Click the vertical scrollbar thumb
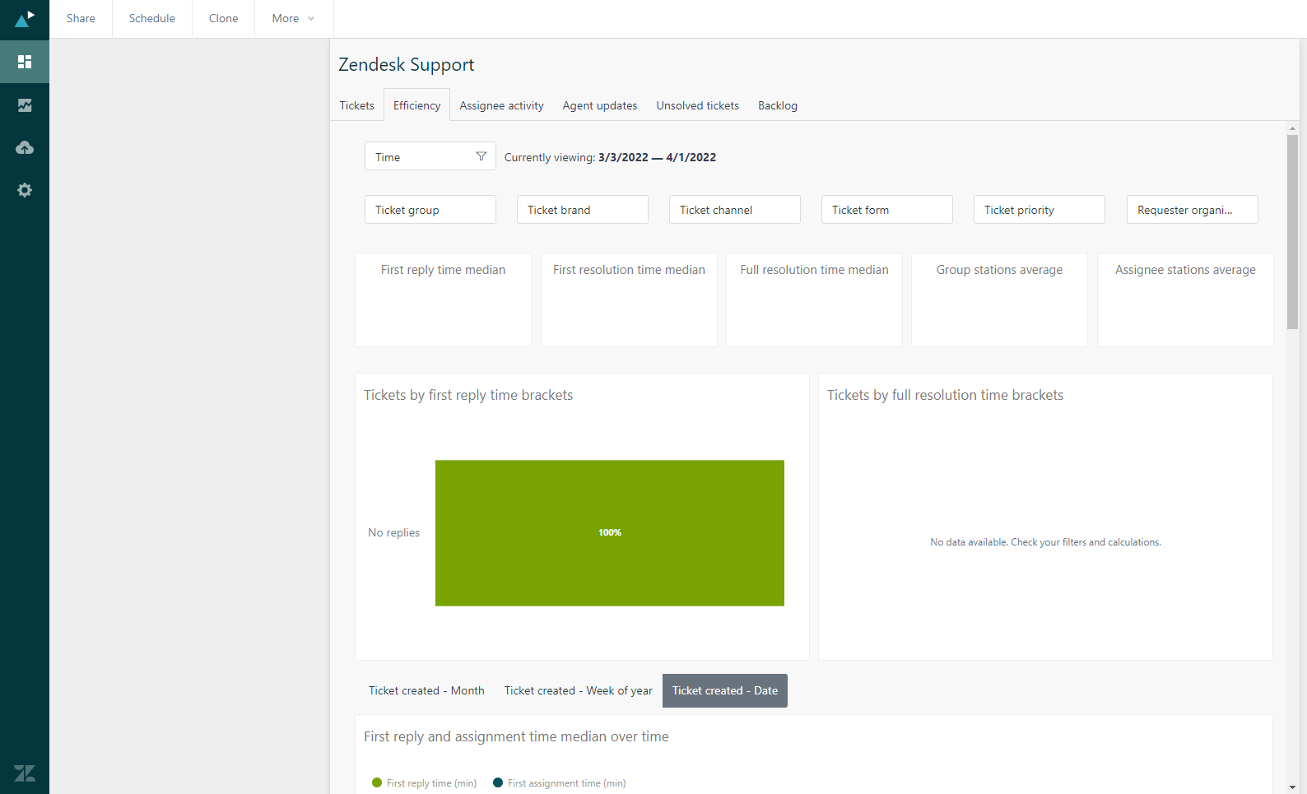This screenshot has height=794, width=1307. (x=1292, y=232)
